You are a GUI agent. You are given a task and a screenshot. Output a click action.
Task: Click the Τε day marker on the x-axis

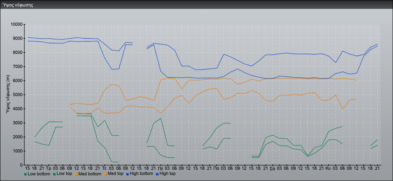[x=105, y=169]
